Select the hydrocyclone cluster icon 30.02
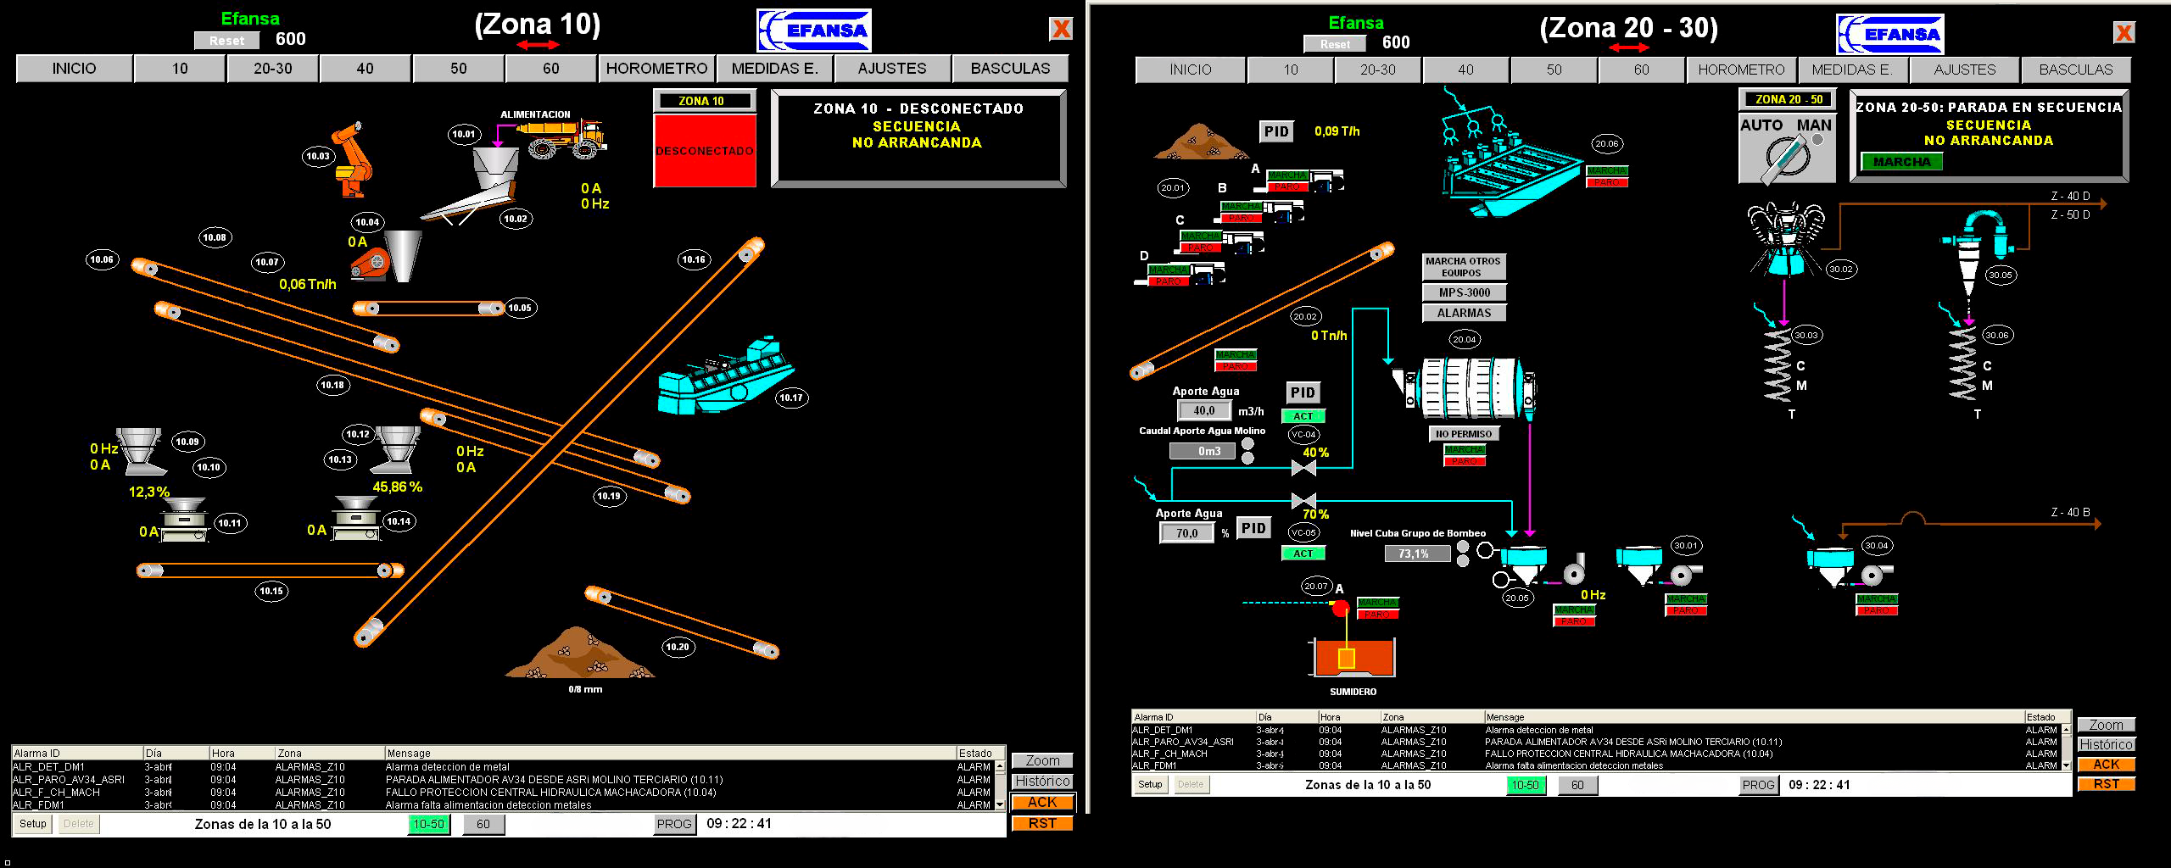Image resolution: width=2171 pixels, height=868 pixels. pos(1786,239)
